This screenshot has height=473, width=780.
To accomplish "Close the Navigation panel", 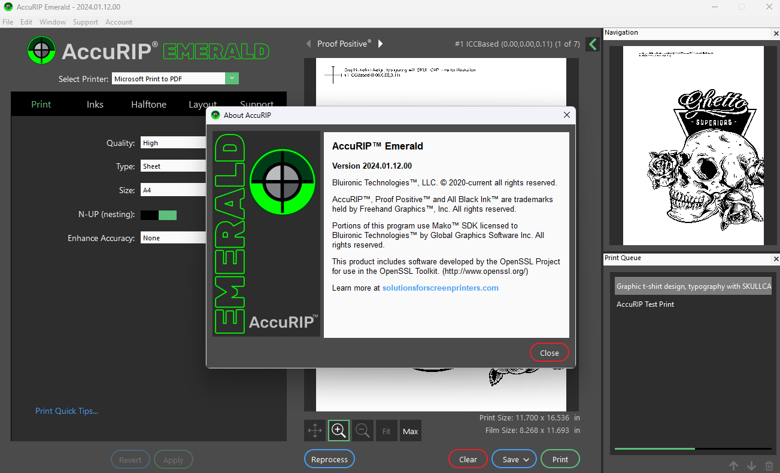I will click(776, 33).
